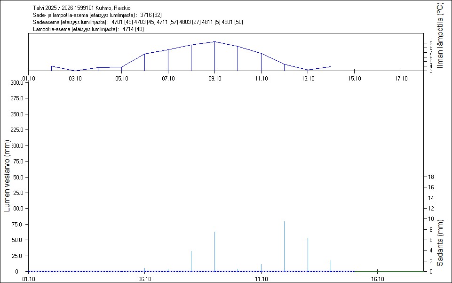This screenshot has width=452, height=283.
Task: Click the 'Lämpötila-asema' header line
Action: coord(88,29)
